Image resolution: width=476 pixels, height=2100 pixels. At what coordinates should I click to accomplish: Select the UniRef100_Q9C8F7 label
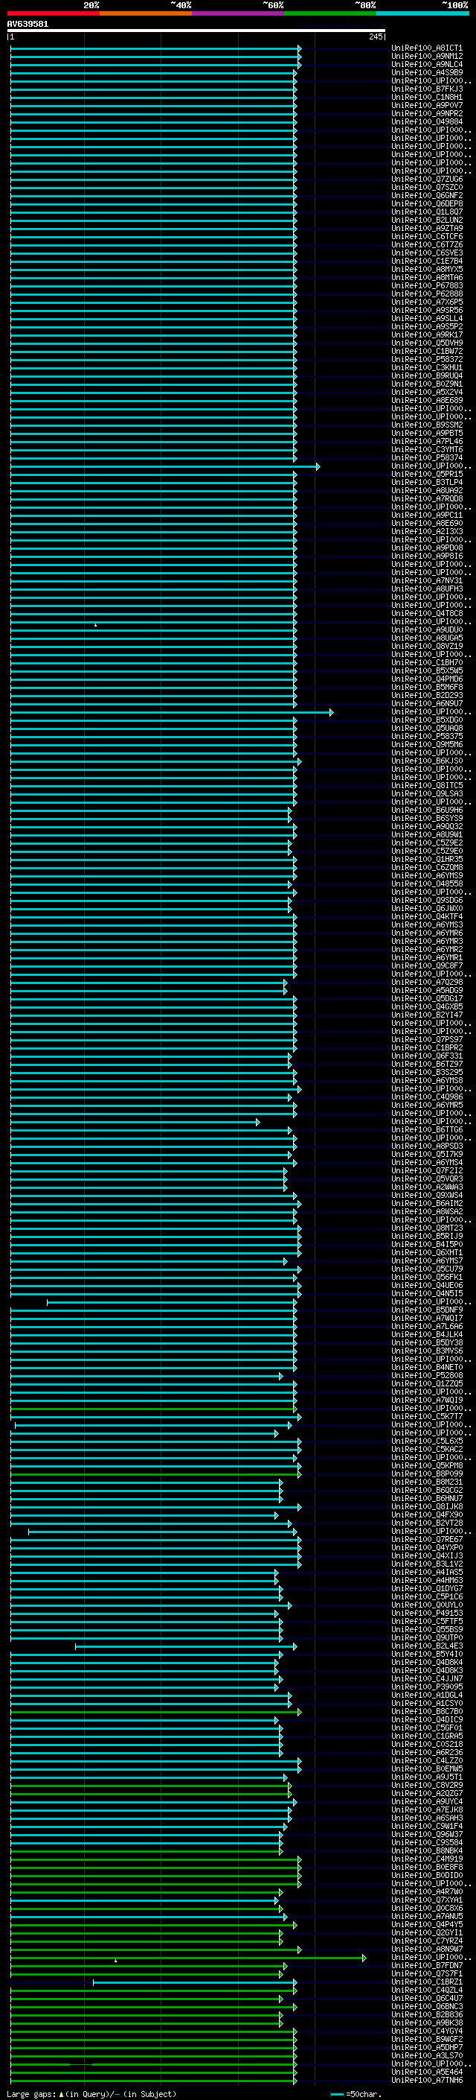coord(427,965)
